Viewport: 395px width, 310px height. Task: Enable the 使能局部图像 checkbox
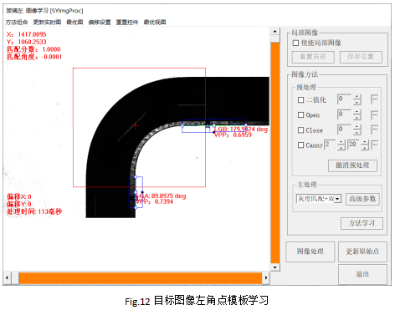[295, 43]
